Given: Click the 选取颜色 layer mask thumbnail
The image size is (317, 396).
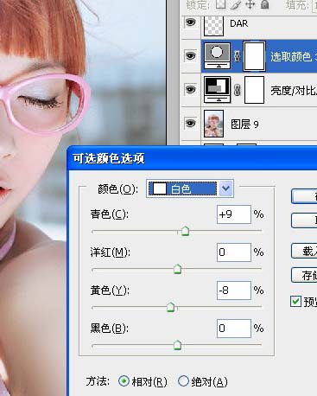Looking at the screenshot, I should pos(255,56).
